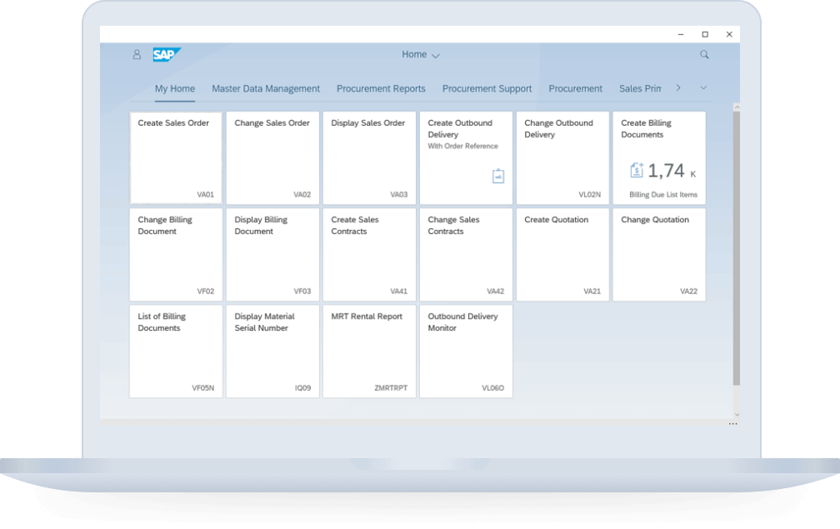840x529 pixels.
Task: Click the scrollbar down-arrow icon
Action: 736,414
